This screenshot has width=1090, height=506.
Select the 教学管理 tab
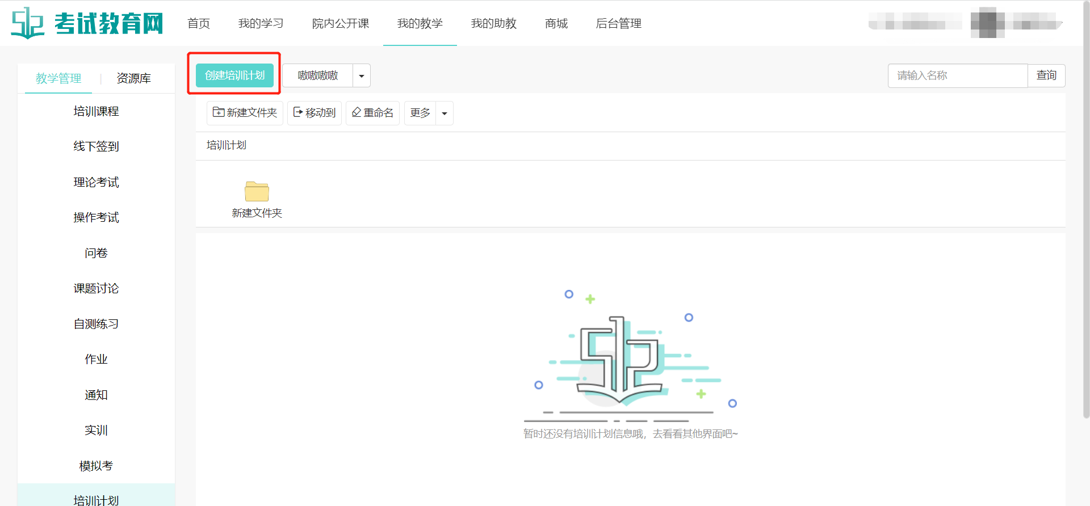coord(58,78)
